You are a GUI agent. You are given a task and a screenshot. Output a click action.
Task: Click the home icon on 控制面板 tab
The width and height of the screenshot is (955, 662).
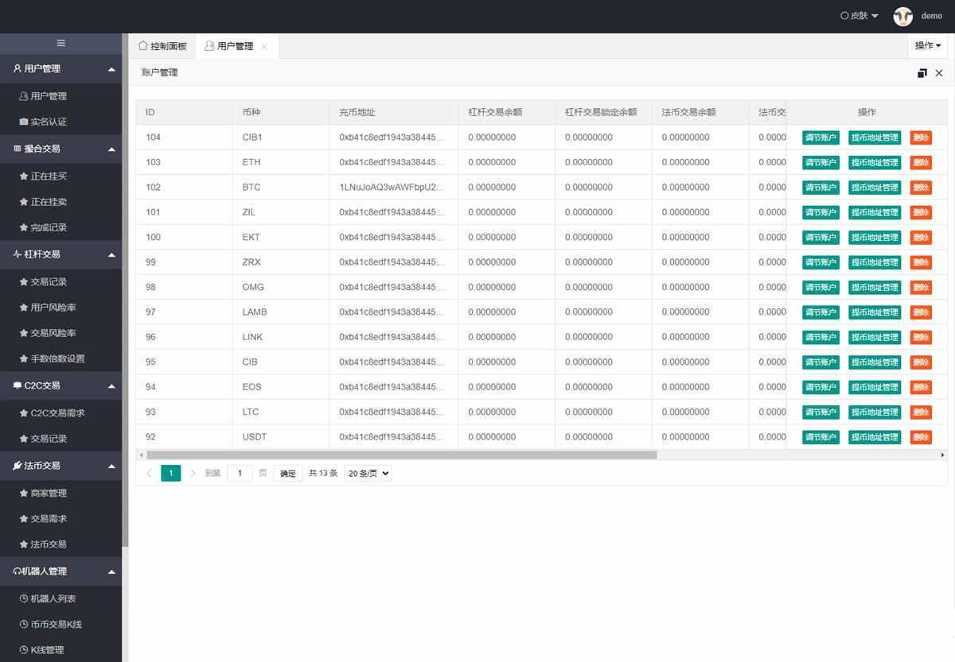pos(143,46)
